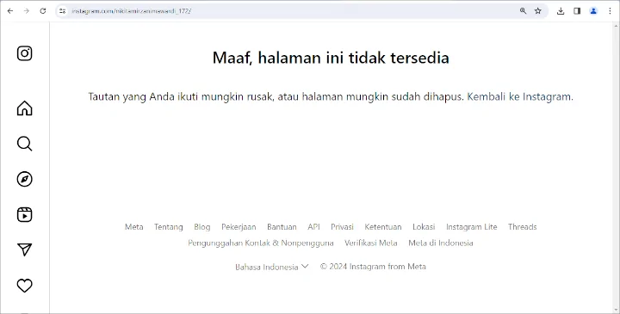Open Reels from the sidebar
The image size is (620, 314).
click(x=24, y=215)
